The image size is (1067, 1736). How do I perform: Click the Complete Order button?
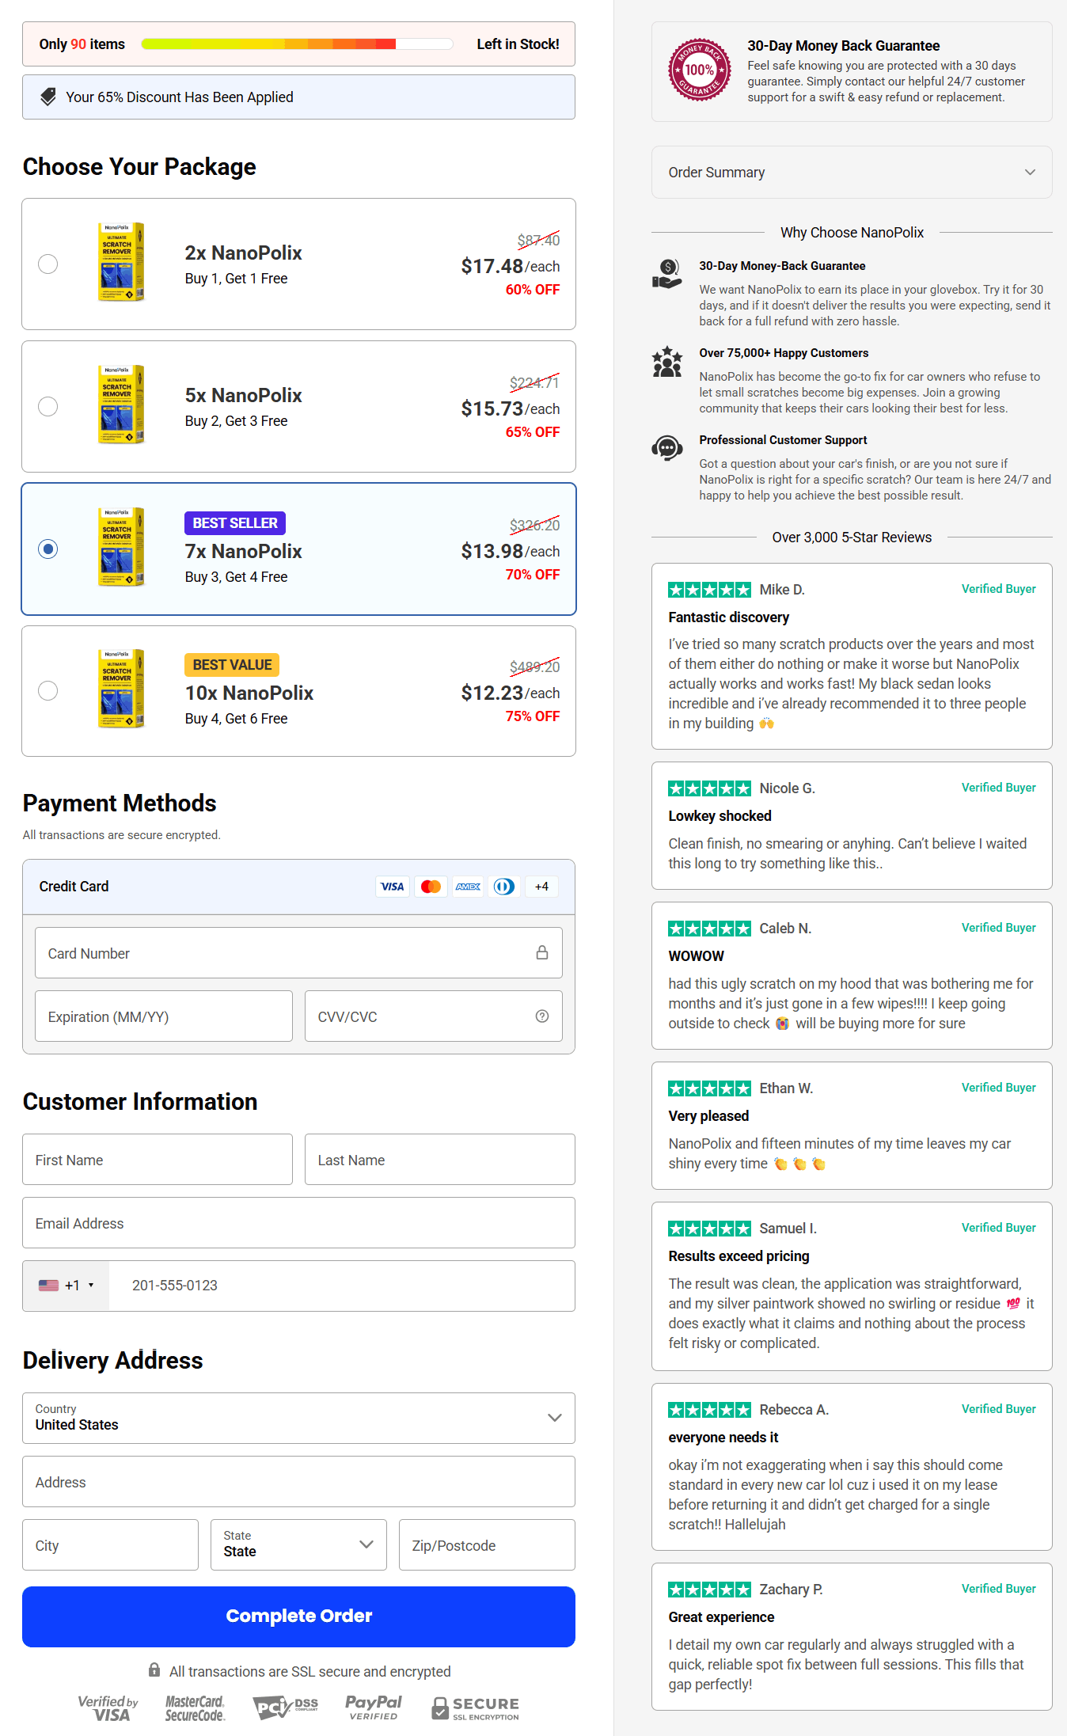click(x=298, y=1616)
